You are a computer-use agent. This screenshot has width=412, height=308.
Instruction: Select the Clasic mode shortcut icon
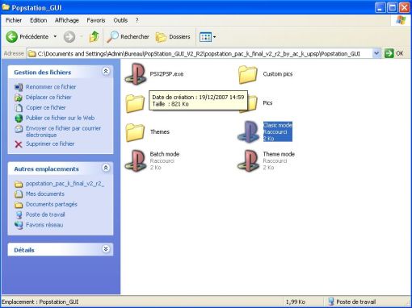click(249, 132)
